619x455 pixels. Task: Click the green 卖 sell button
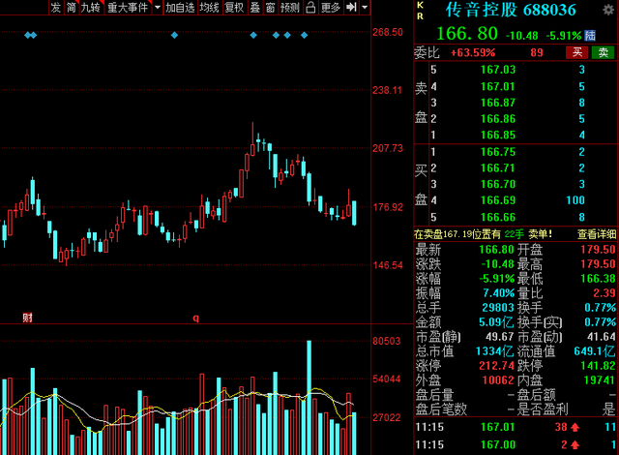[x=603, y=52]
